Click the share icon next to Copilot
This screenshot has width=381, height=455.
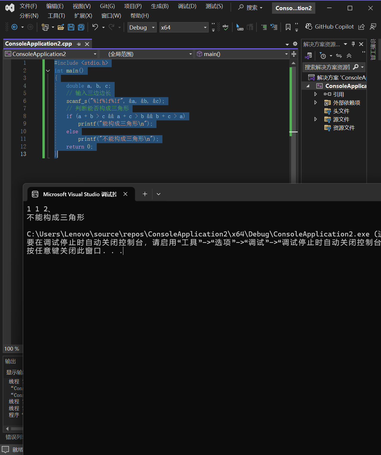pos(361,27)
